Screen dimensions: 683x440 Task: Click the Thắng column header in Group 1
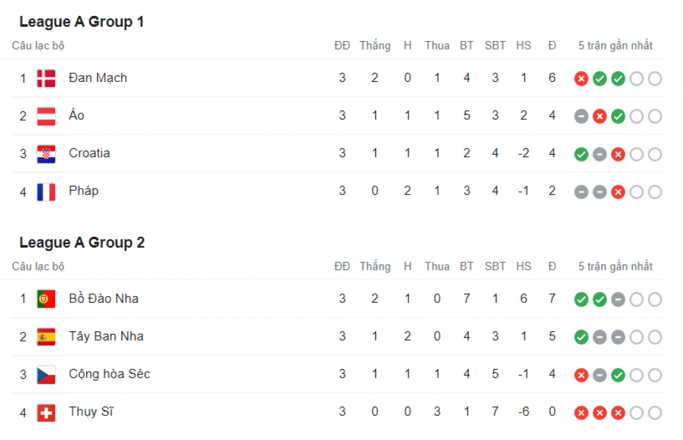pos(375,46)
